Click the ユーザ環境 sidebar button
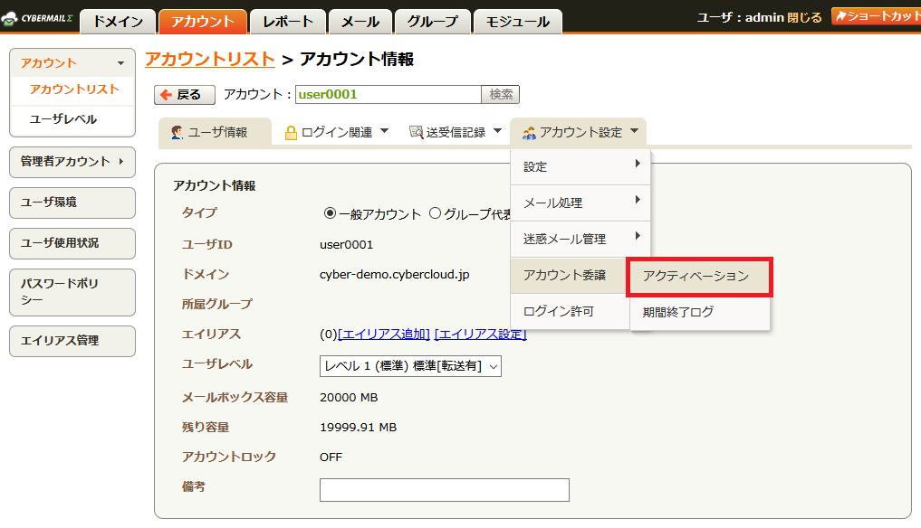The height and width of the screenshot is (528, 921). [72, 203]
